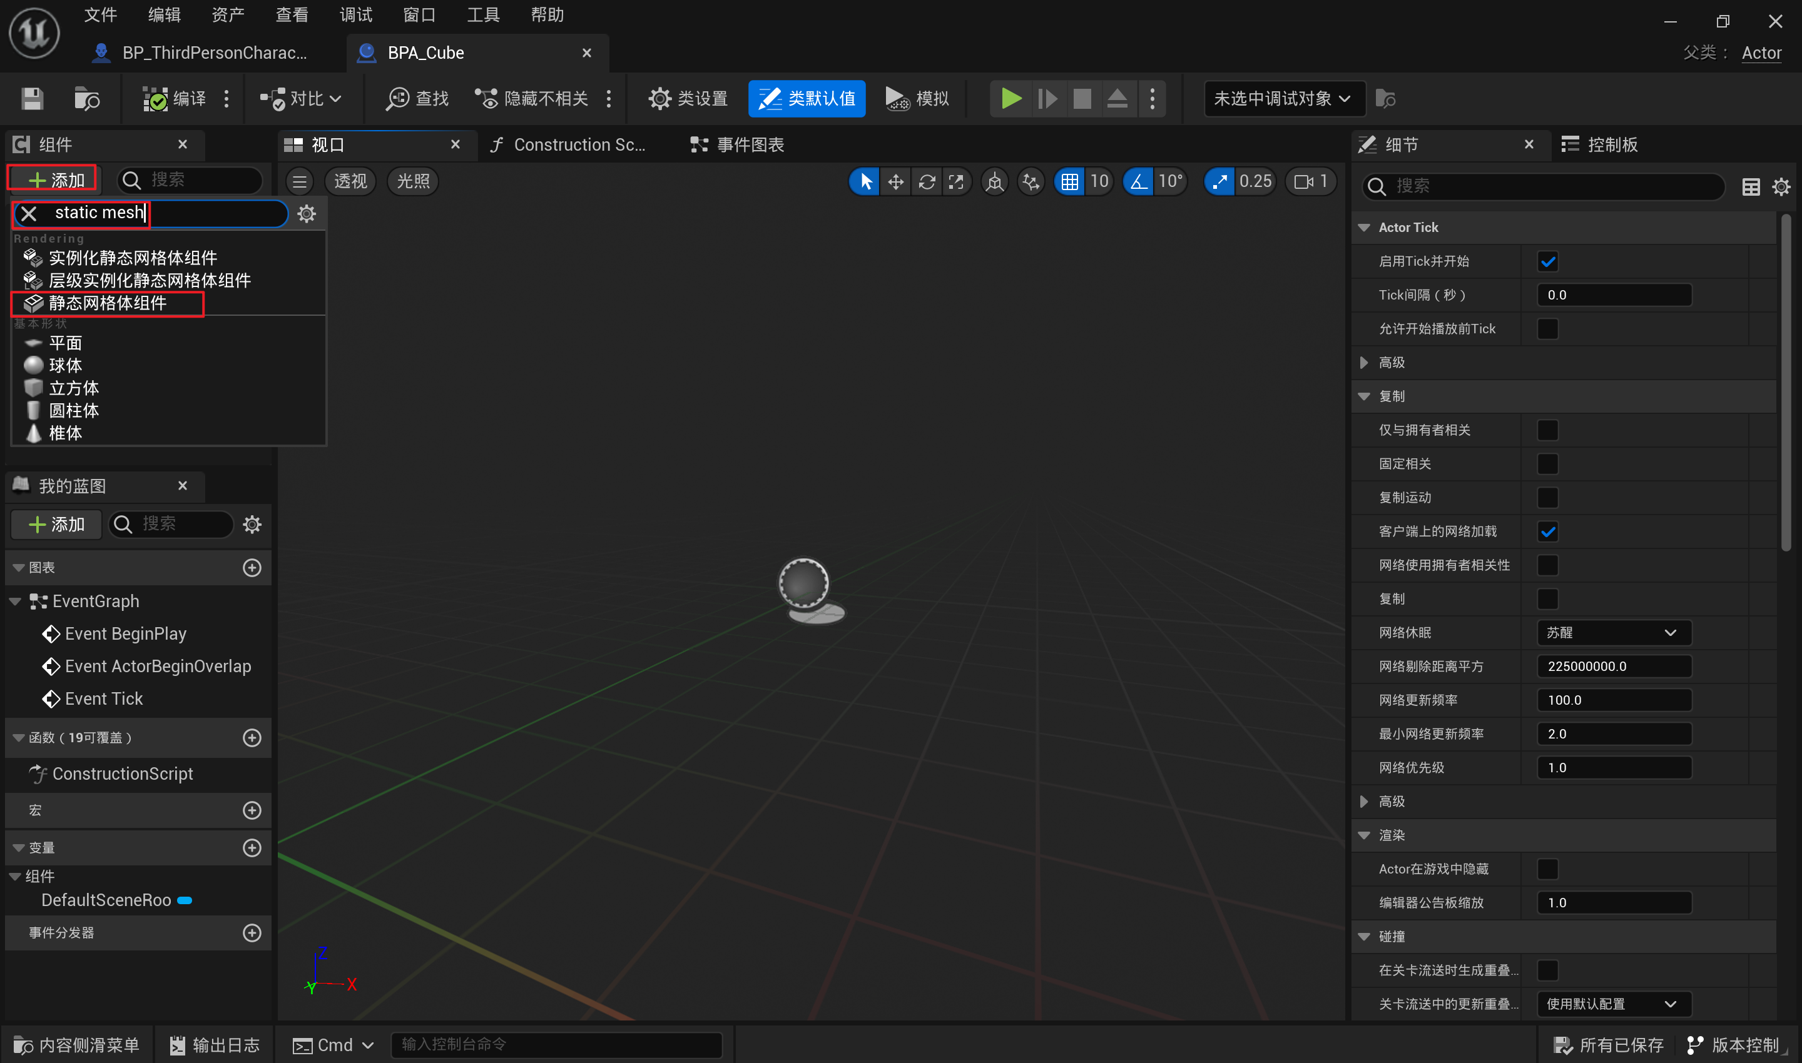Enable 允许开始播放前Tick checkbox

(1547, 329)
